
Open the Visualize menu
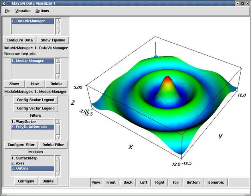point(23,11)
